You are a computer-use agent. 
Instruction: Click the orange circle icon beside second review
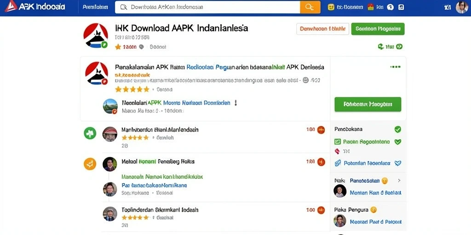(90, 164)
